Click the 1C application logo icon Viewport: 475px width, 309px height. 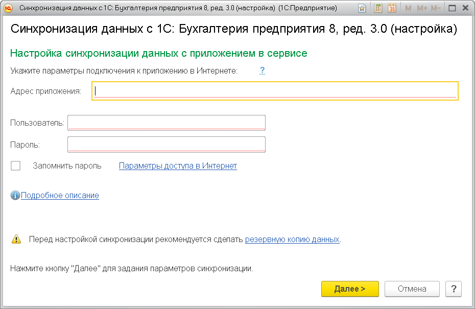click(x=8, y=8)
